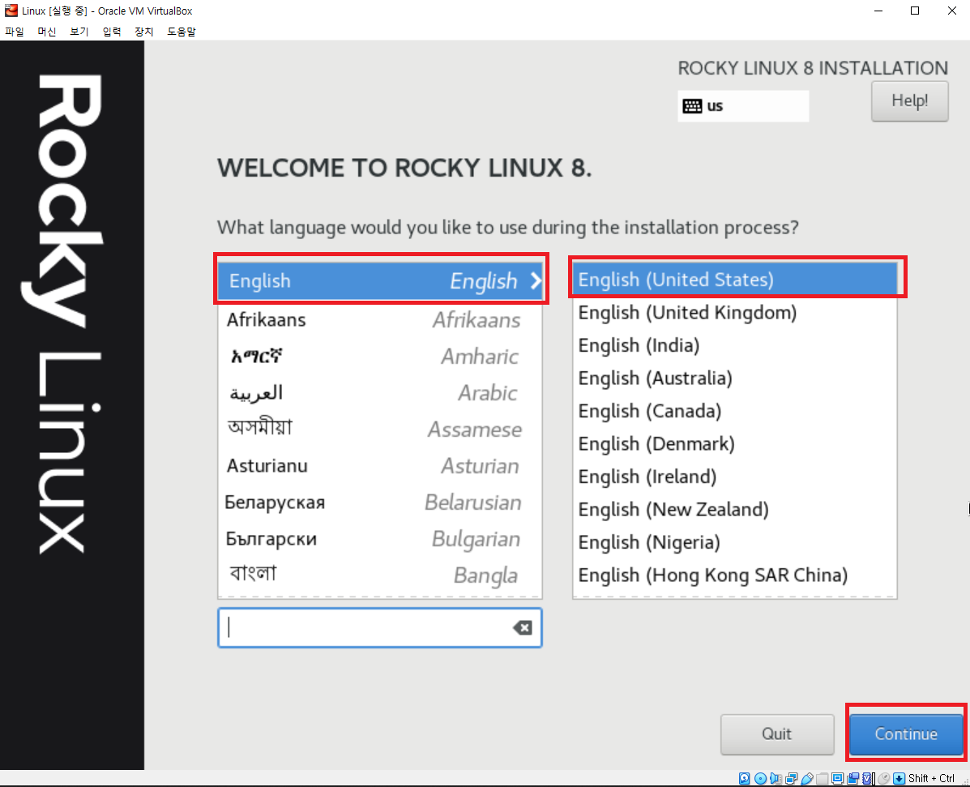Image resolution: width=970 pixels, height=787 pixels.
Task: Click the 'Shift + Ctrl' host key text
Action: pos(931,778)
